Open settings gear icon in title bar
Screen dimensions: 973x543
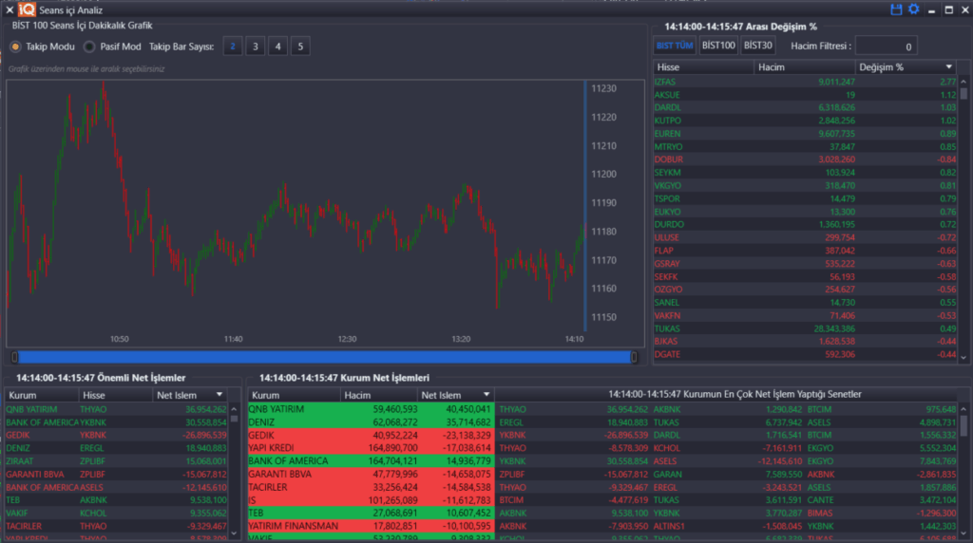point(913,9)
